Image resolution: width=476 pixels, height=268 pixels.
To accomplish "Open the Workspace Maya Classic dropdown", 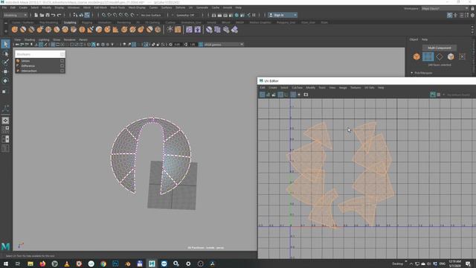I will click(x=445, y=8).
